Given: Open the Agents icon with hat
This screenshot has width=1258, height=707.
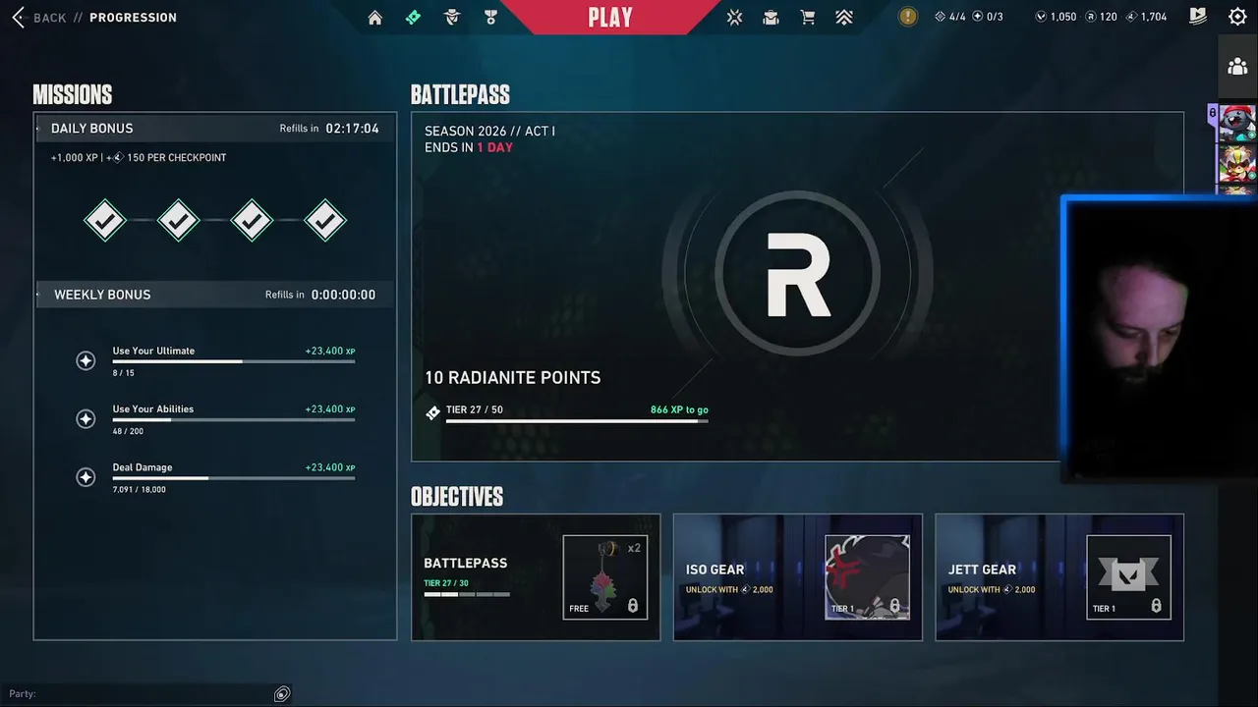Looking at the screenshot, I should click(452, 18).
